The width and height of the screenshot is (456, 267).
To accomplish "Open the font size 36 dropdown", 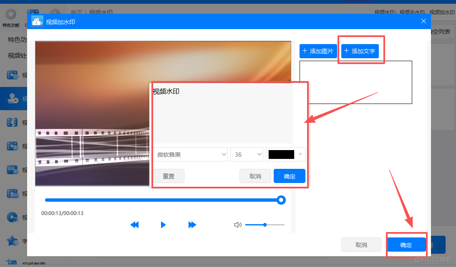I will (247, 155).
